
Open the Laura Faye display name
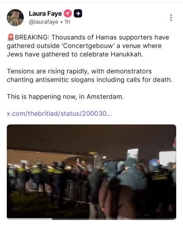45,14
